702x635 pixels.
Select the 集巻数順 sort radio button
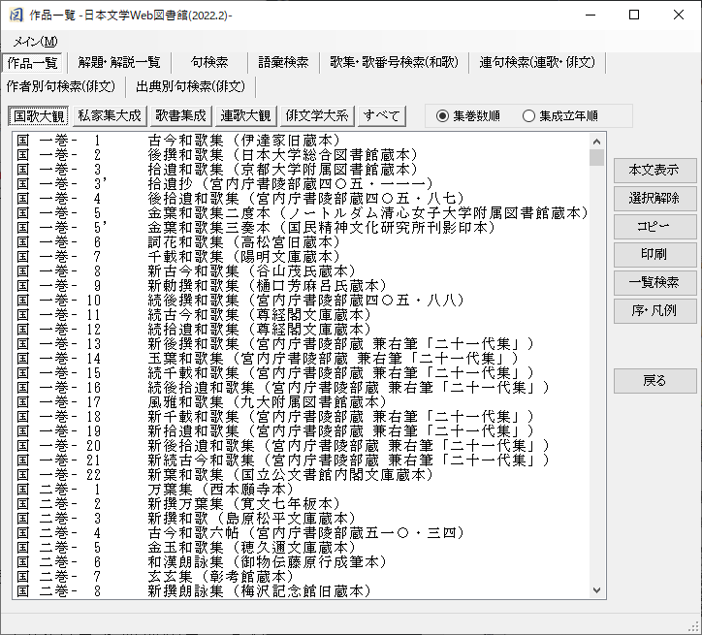click(468, 116)
